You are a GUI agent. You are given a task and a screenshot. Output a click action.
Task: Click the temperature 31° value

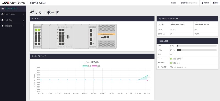pos(171,54)
